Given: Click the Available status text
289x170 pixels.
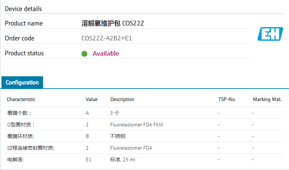Looking at the screenshot, I should click(x=106, y=53).
